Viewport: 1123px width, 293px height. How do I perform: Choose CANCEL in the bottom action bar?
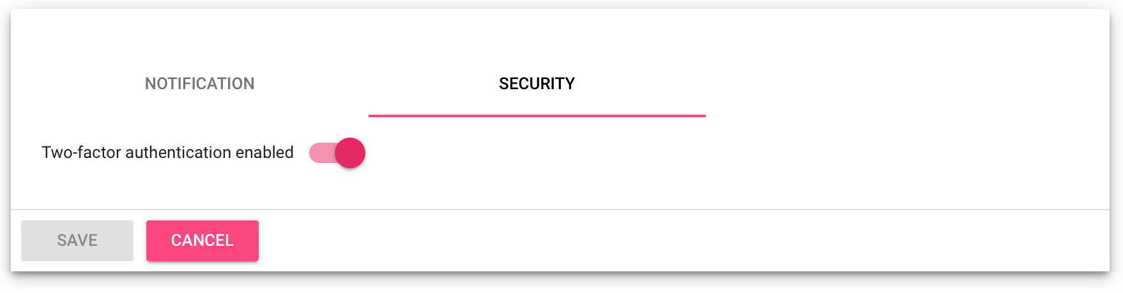coord(202,241)
